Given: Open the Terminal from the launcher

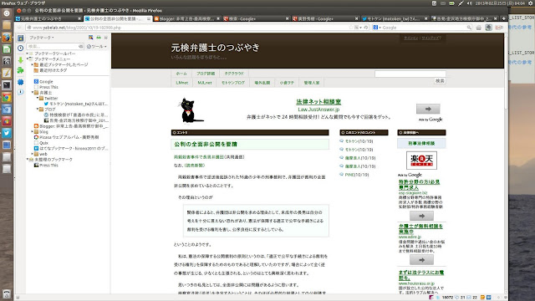Looking at the screenshot, I should pos(7,85).
